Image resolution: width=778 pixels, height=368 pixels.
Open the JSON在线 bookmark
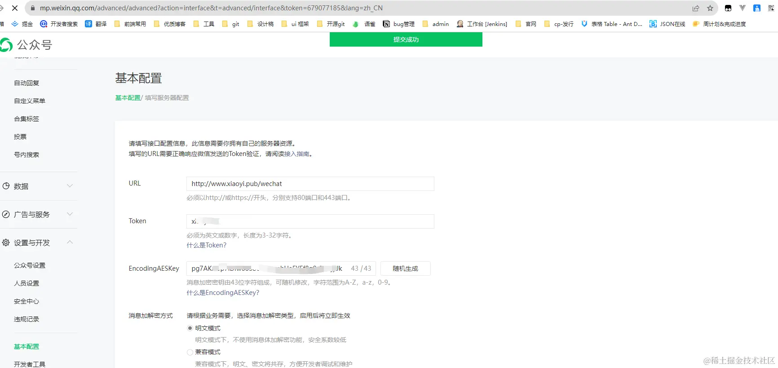coord(667,24)
